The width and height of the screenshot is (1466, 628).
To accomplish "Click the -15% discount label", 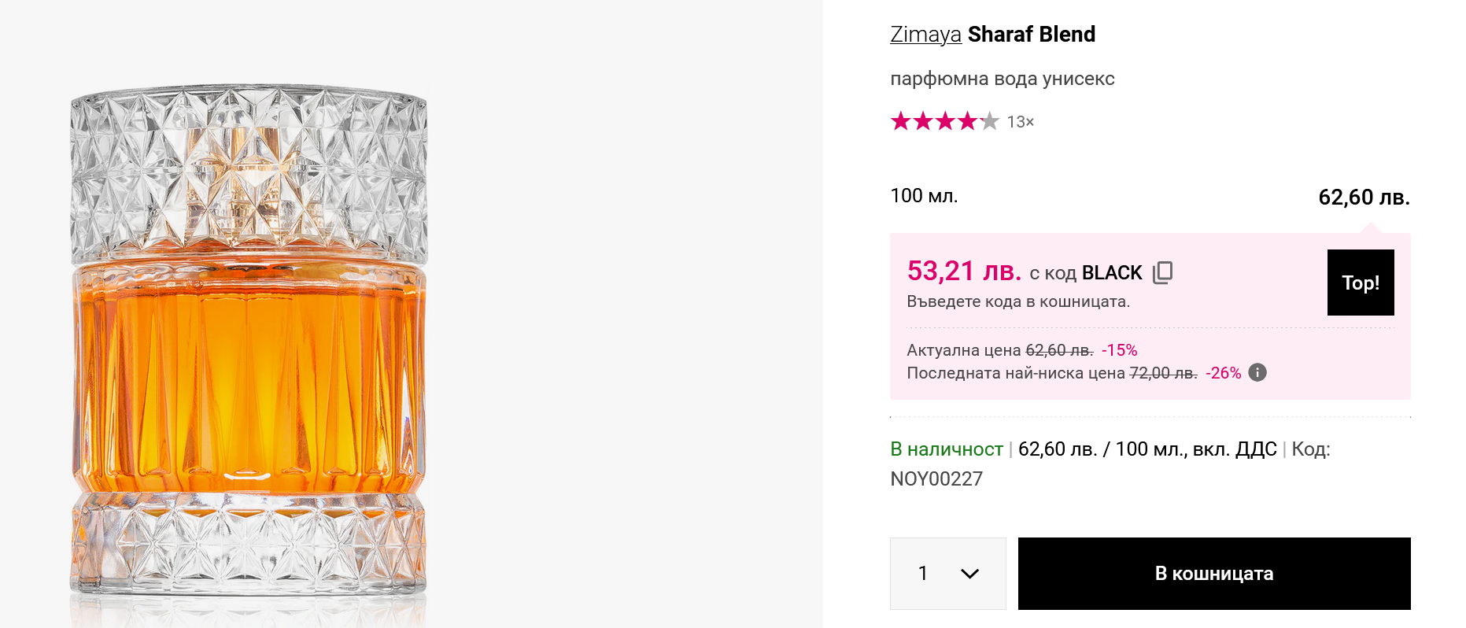I will (x=1119, y=350).
